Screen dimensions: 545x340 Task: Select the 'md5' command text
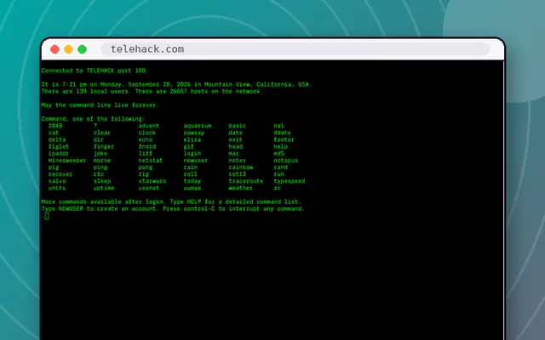[278, 153]
